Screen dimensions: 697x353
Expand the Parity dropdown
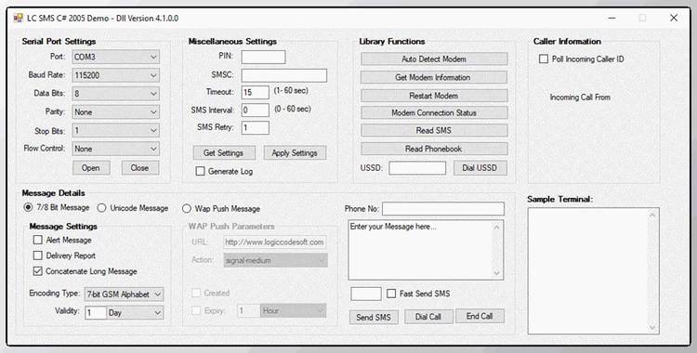(115, 112)
